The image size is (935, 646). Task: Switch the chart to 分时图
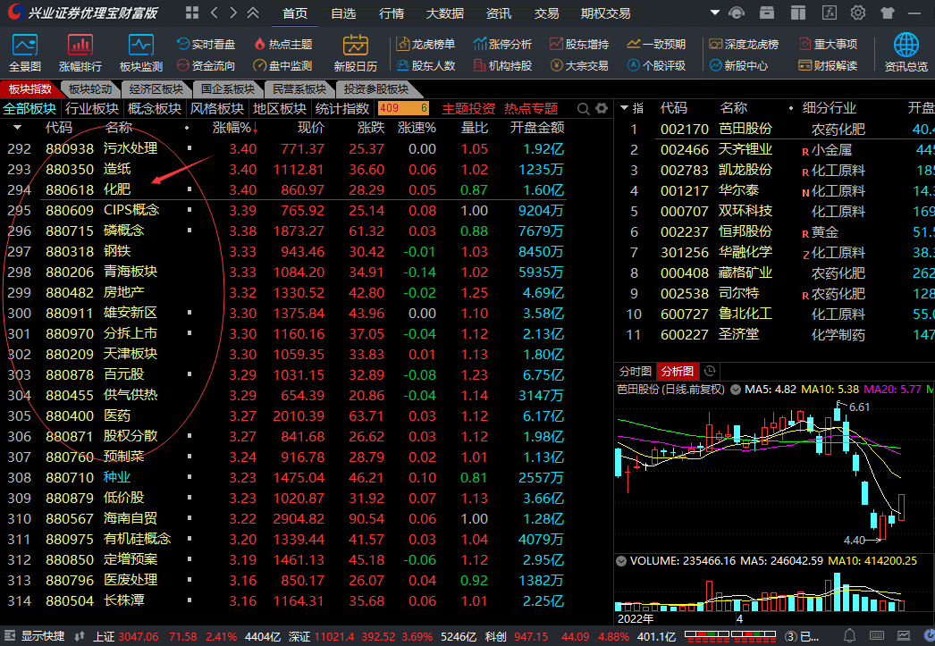pyautogui.click(x=635, y=372)
